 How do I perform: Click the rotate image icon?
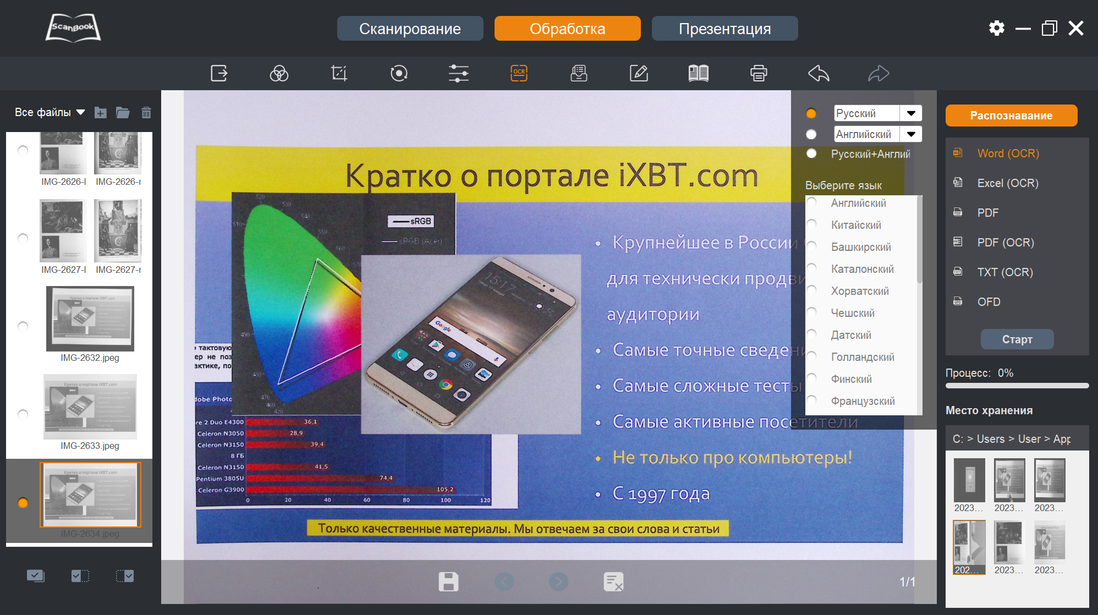[x=399, y=73]
